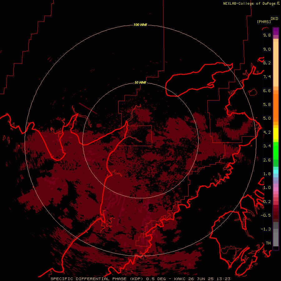Click the 6.6 value on the color scale
Screen dimensions: 281x281
click(x=267, y=91)
